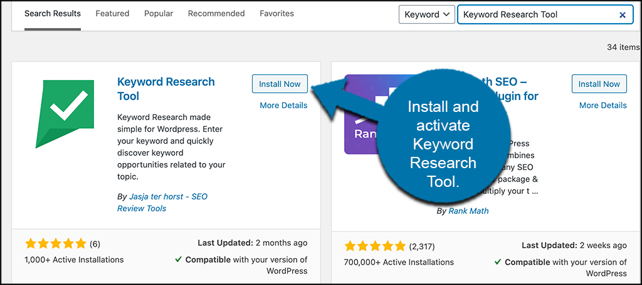
Task: Click the 34 items count
Action: (x=624, y=47)
